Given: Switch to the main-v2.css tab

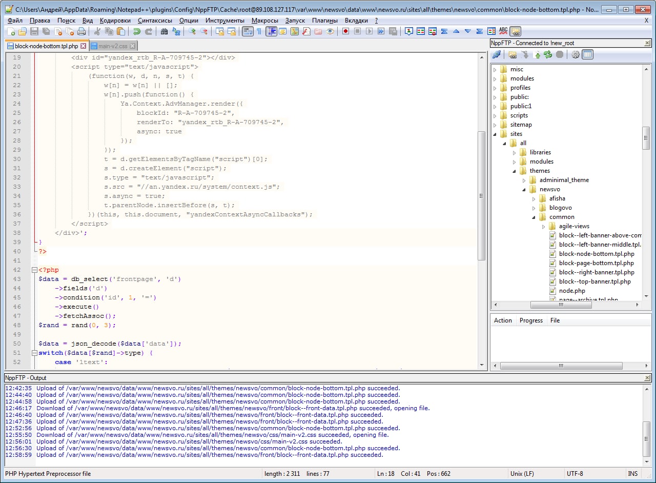Looking at the screenshot, I should pyautogui.click(x=113, y=46).
